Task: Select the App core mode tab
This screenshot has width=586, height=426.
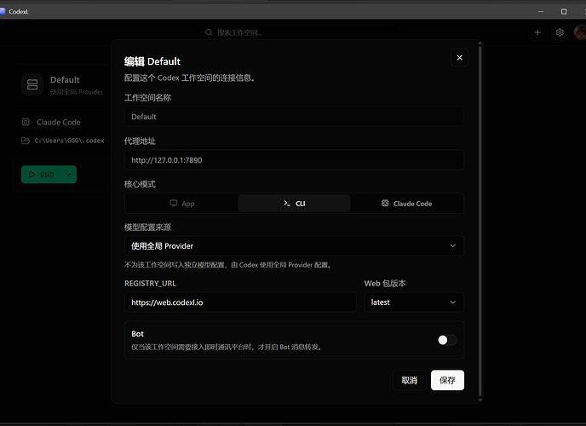Action: point(182,204)
